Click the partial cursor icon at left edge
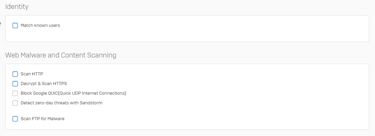This screenshot has width=375, height=136. point(0,24)
